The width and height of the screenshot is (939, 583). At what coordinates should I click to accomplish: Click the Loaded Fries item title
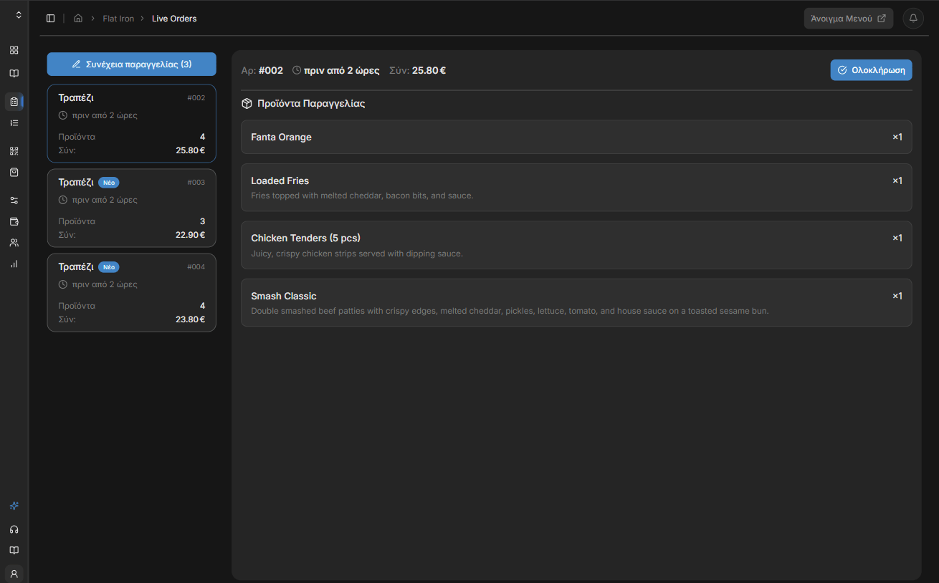pos(280,180)
